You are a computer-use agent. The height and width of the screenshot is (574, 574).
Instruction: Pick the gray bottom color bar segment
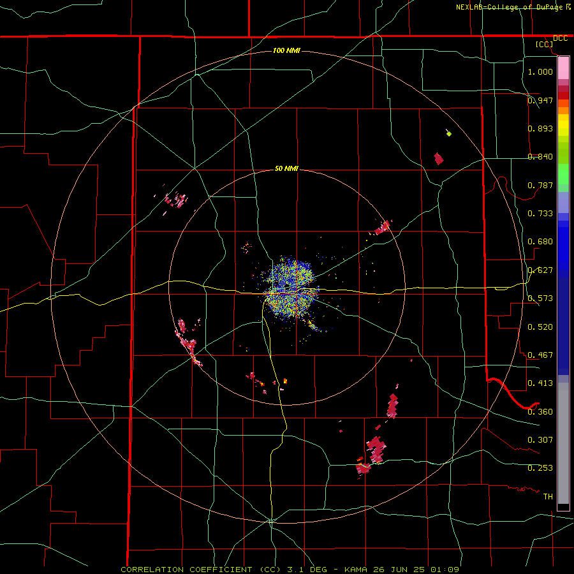click(563, 443)
